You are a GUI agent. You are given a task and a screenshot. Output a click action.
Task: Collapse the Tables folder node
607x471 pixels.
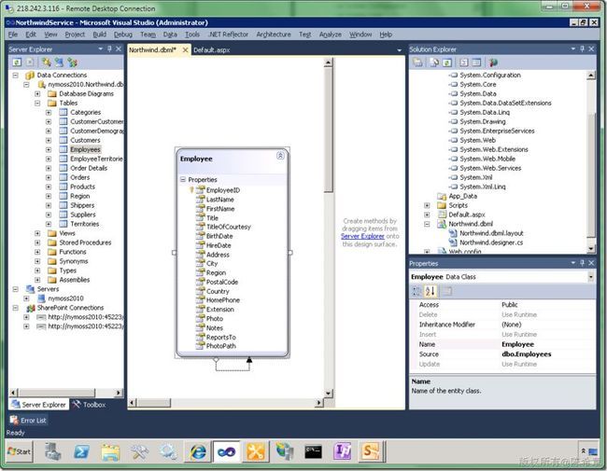pos(37,103)
